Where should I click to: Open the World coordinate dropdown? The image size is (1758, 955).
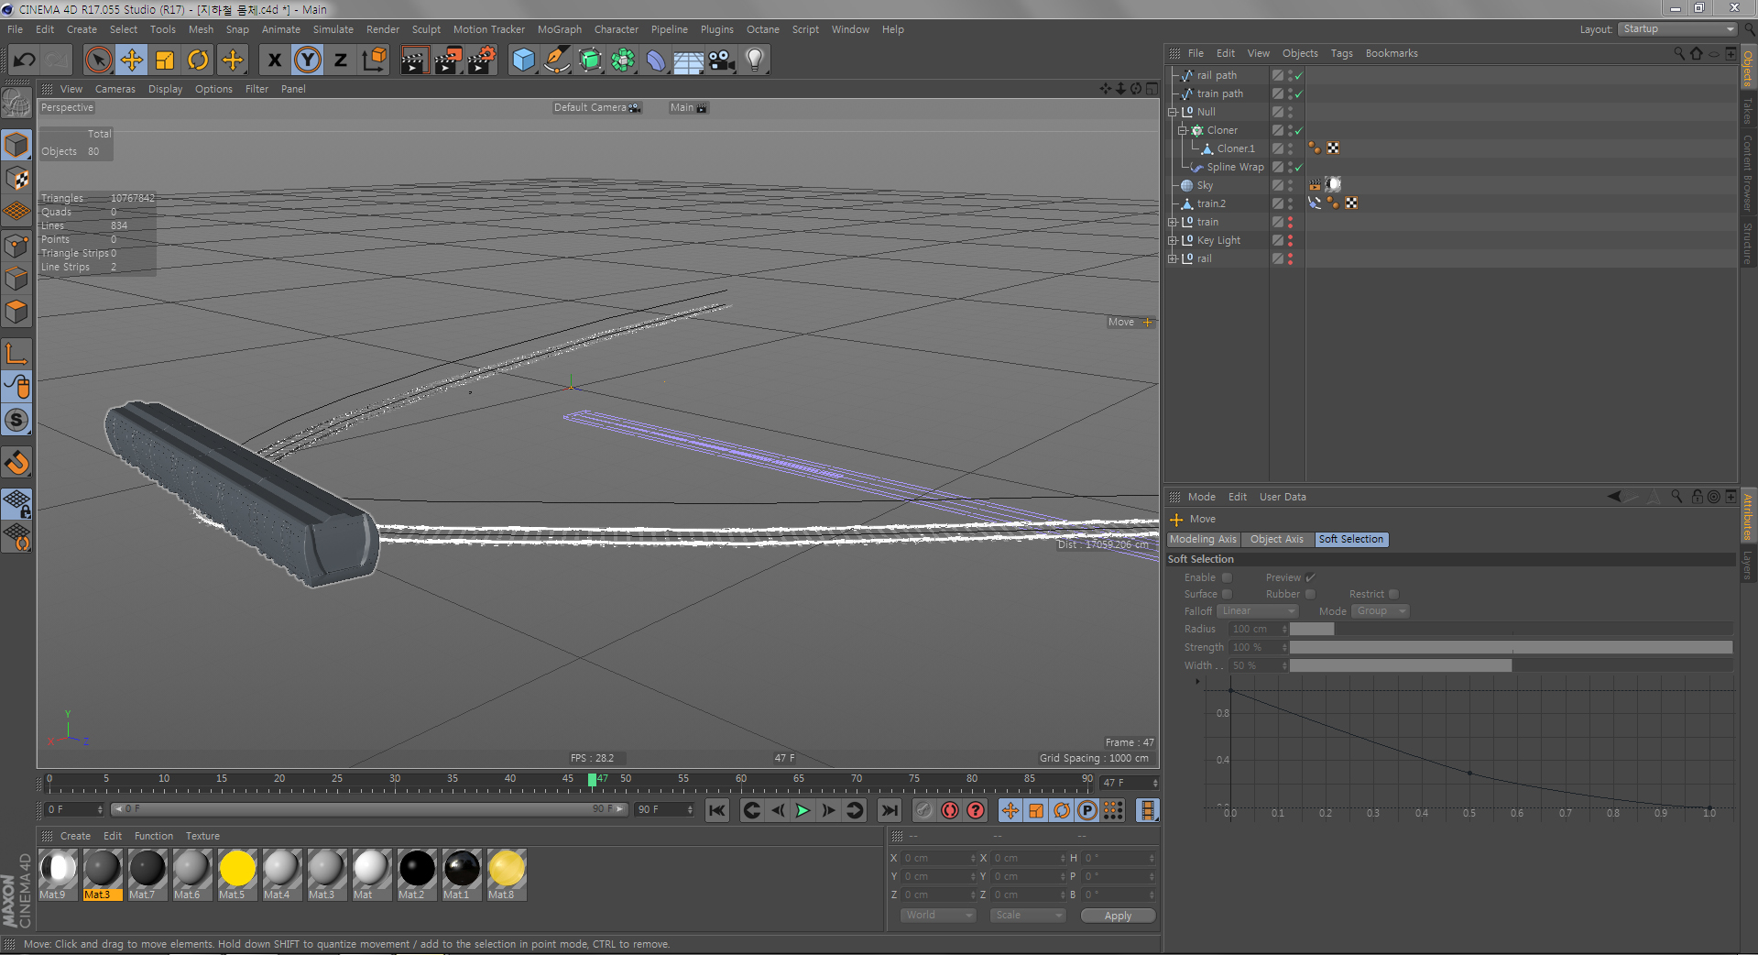pyautogui.click(x=938, y=916)
